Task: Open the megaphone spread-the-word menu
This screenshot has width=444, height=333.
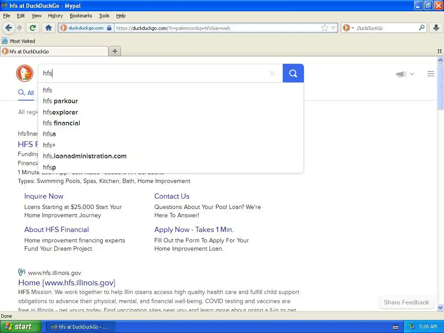Action: click(405, 74)
